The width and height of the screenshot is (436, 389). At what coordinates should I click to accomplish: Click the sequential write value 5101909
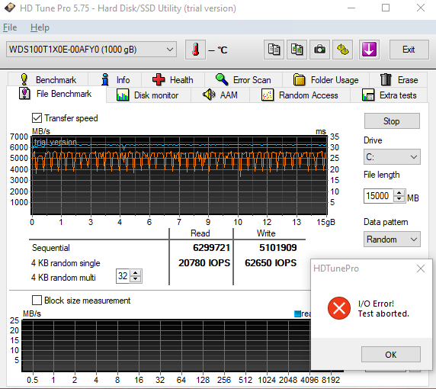(x=277, y=248)
